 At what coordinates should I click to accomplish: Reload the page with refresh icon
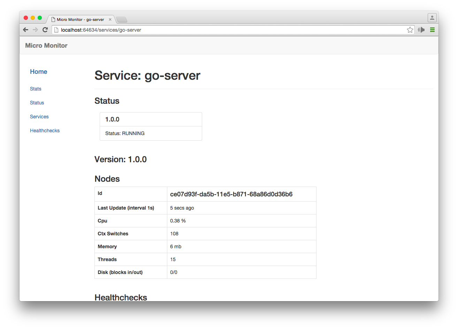point(45,30)
